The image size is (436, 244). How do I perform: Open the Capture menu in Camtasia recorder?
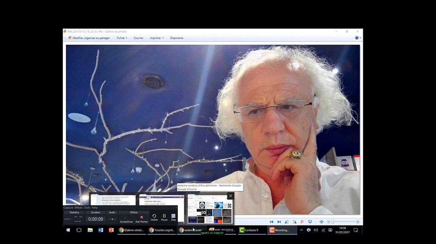pos(68,208)
